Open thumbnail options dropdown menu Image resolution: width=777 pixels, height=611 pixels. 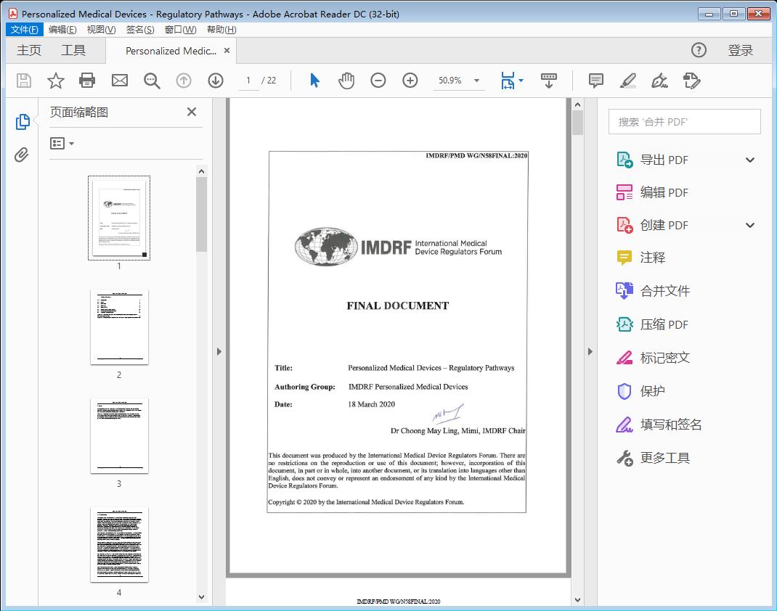click(x=62, y=144)
